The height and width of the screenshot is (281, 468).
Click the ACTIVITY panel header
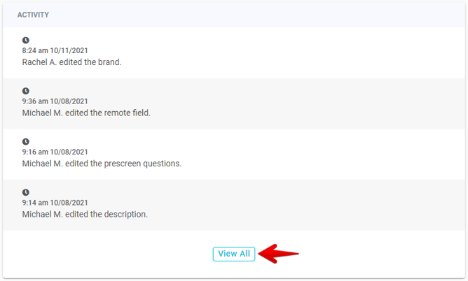(33, 15)
